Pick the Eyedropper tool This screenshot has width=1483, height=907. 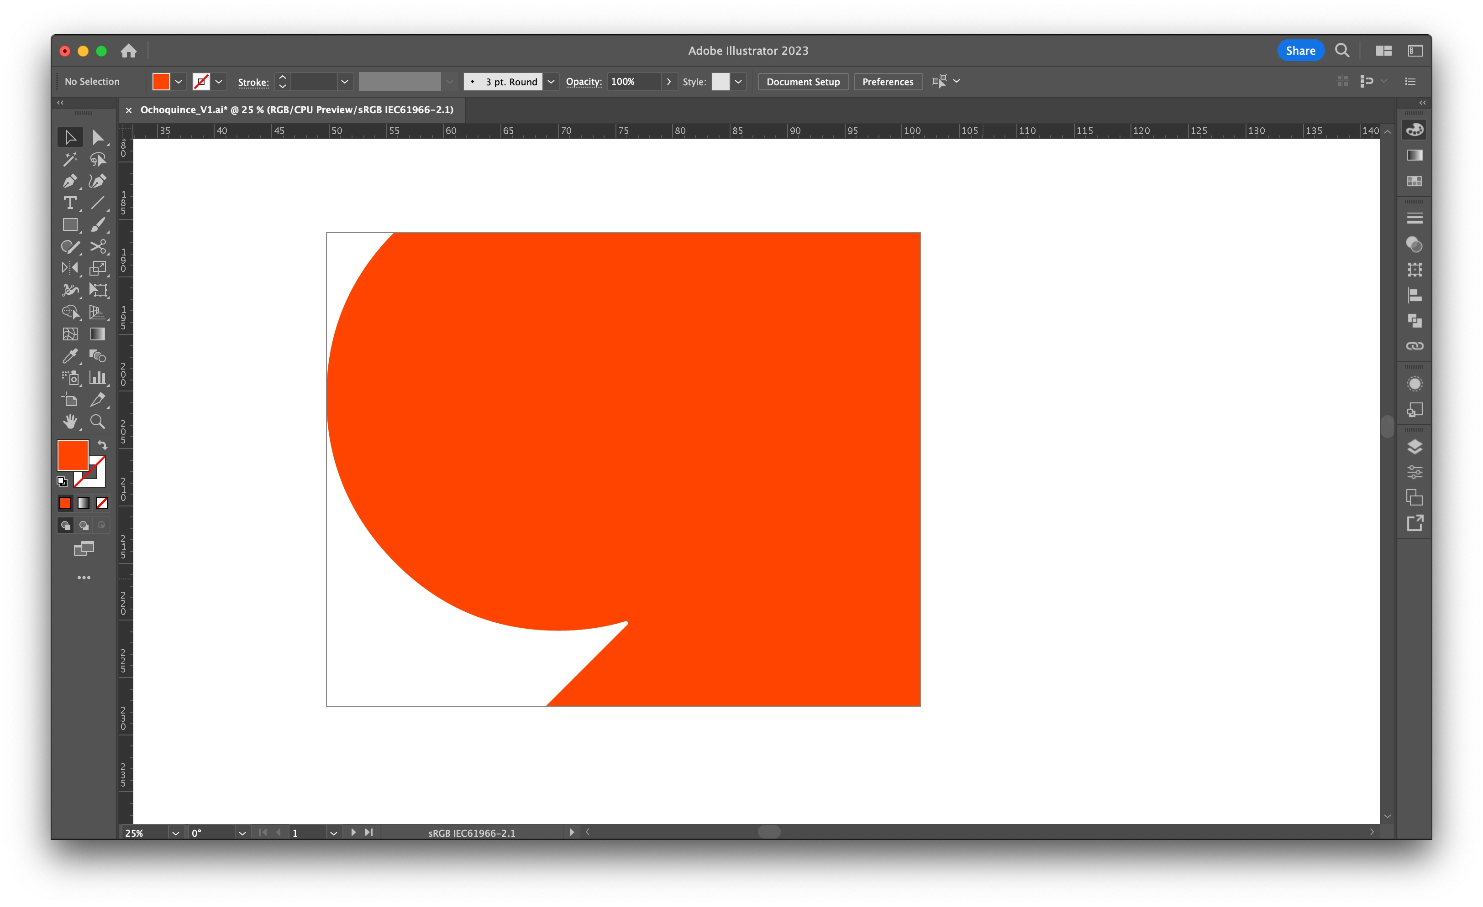(x=70, y=356)
